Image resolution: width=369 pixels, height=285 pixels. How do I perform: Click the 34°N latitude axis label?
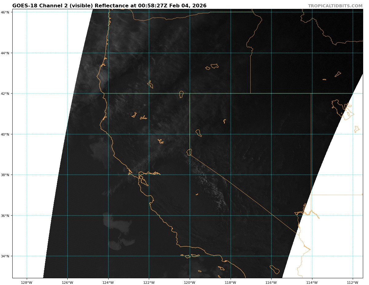(7, 256)
